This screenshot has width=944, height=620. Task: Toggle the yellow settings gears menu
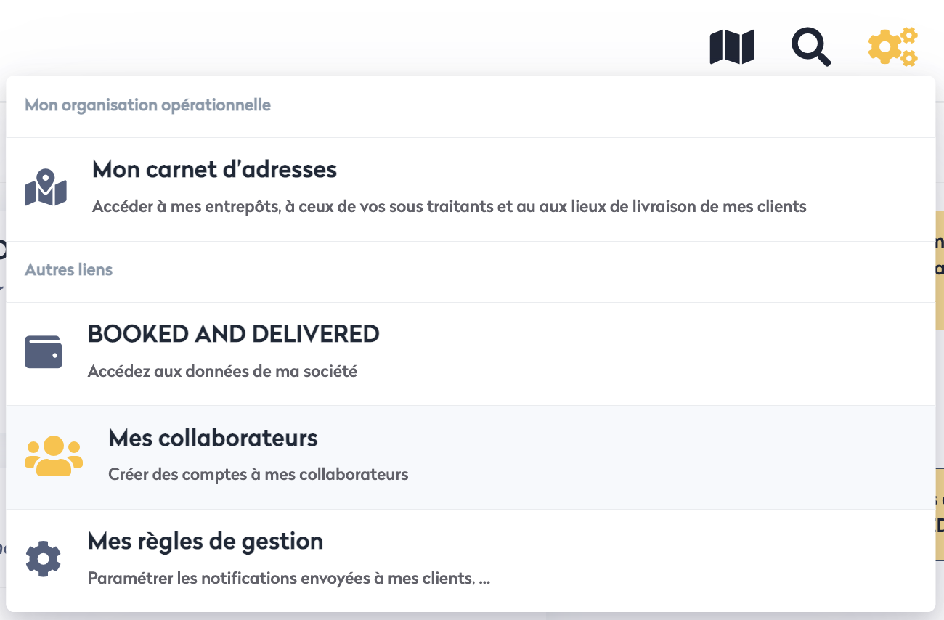[892, 47]
